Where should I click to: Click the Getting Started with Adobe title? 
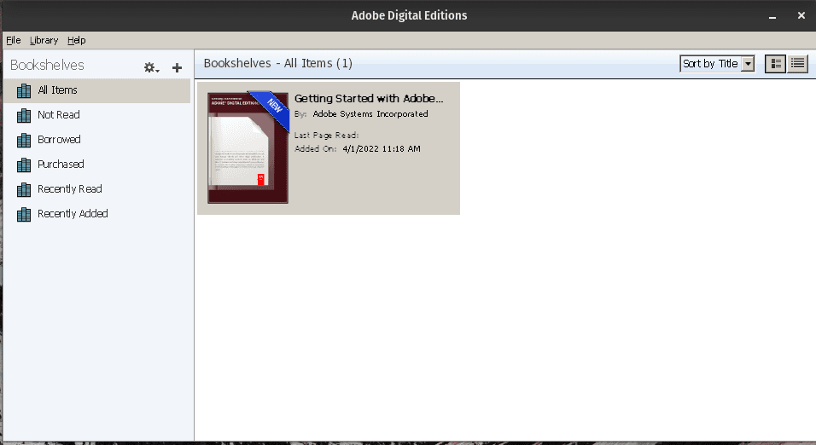click(369, 98)
